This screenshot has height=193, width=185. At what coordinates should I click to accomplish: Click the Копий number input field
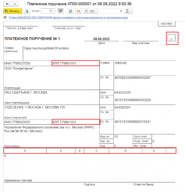pos(46,11)
